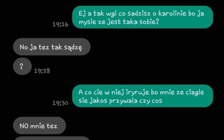The width and height of the screenshot is (224, 140).
Task: Tap the green message starting with 'Ej a tak wgl'
Action: (142, 17)
